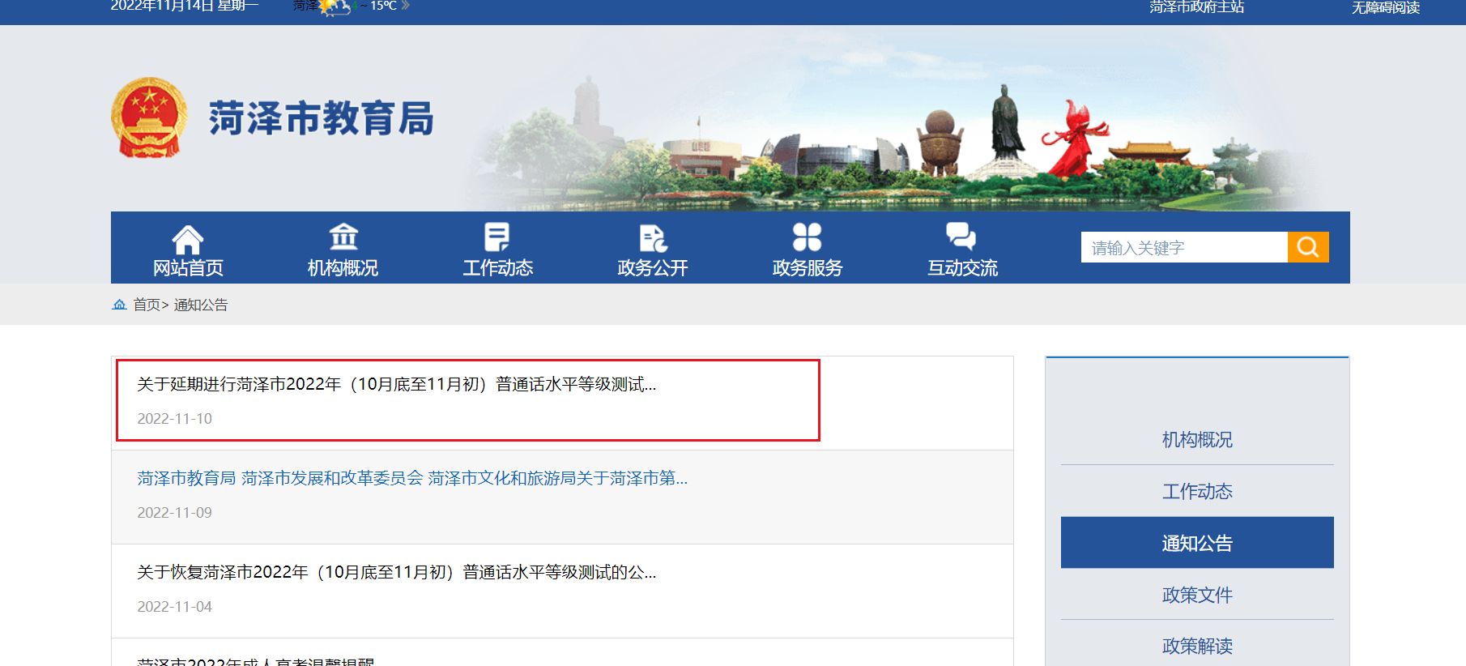Click the chat bubbles icon above 互动交流
The height and width of the screenshot is (666, 1466).
click(961, 237)
